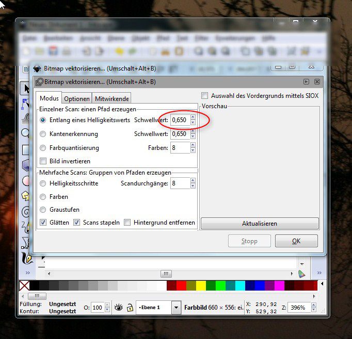This screenshot has height=339, width=352.
Task: Click the Farben value field
Action: (180, 148)
